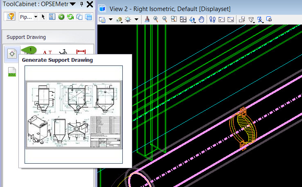The image size is (302, 187).
Task: Click the View 2 Right Isometric title text
Action: [170, 9]
